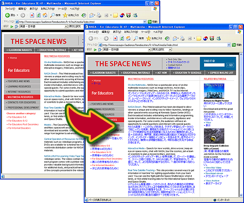Image resolution: width=244 pixels, height=203 pixels.
Task: Click CONTACTS FOR EDUCATORS in back window sidebar
Action: click(x=22, y=102)
